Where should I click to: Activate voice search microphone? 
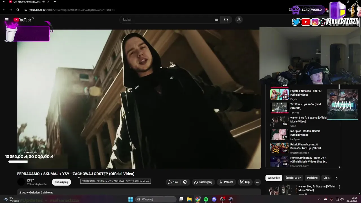[239, 20]
